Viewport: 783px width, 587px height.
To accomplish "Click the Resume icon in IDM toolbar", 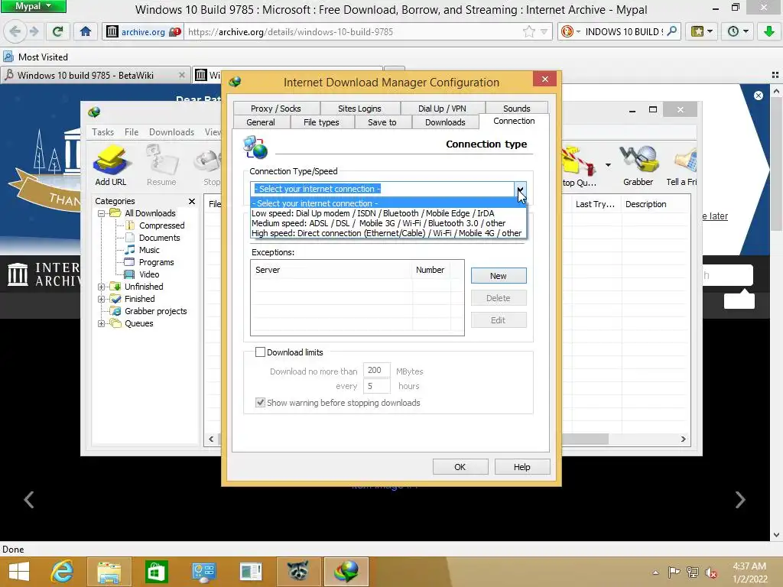I will coord(161,165).
